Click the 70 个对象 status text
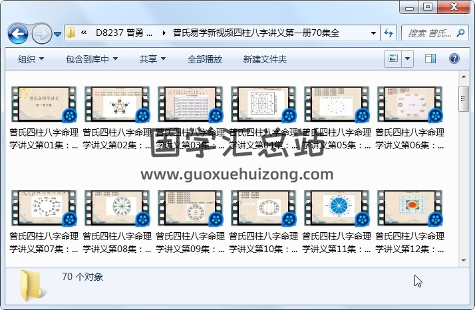475x310 pixels. click(82, 277)
